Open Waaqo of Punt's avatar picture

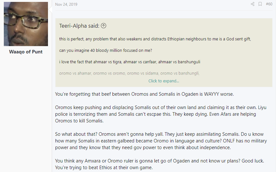click(26, 24)
